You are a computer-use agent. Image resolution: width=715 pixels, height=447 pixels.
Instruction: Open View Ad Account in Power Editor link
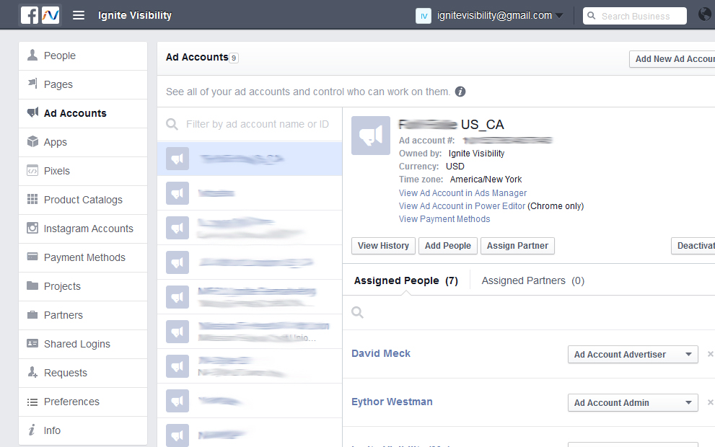[462, 206]
